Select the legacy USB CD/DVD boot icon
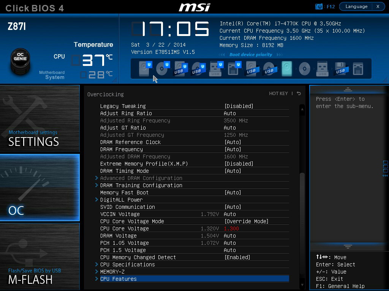 click(269, 68)
